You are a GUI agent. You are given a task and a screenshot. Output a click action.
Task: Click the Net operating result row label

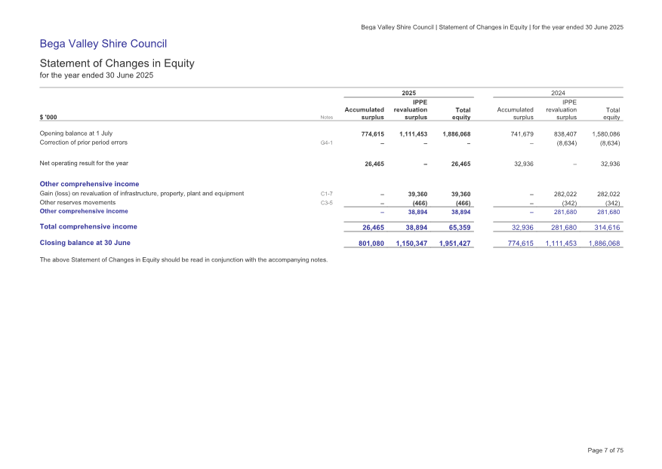pos(84,163)
